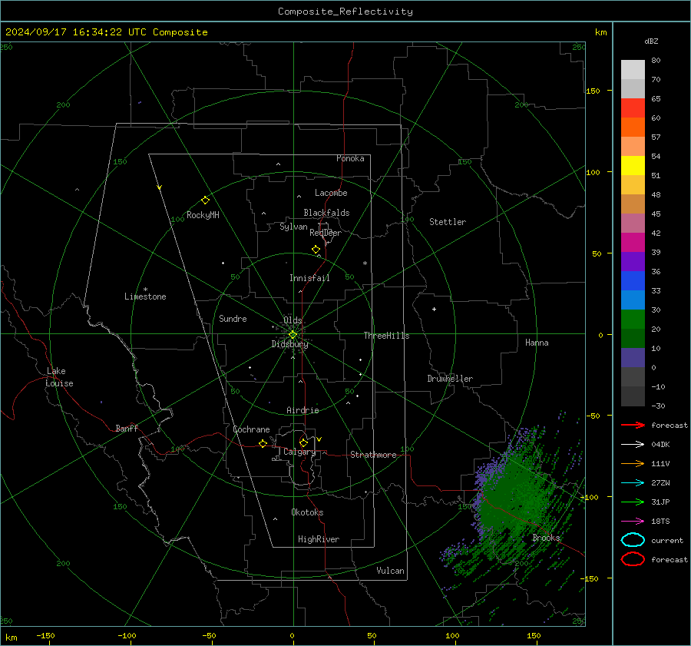
Task: Click the Calgary city label
Action: coord(299,452)
